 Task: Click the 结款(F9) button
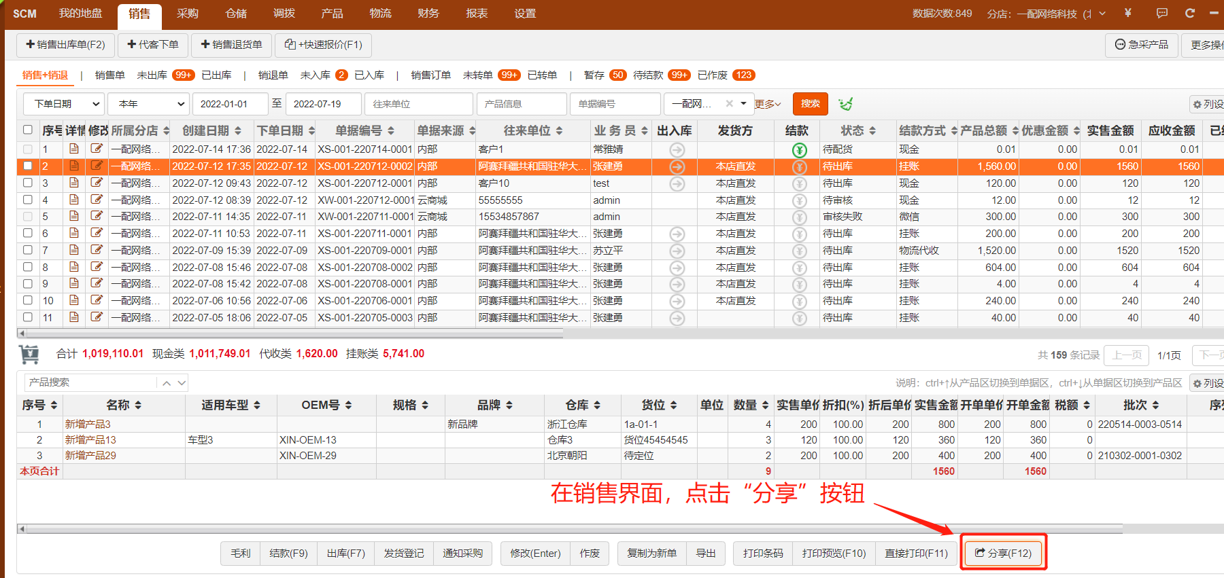pos(288,554)
